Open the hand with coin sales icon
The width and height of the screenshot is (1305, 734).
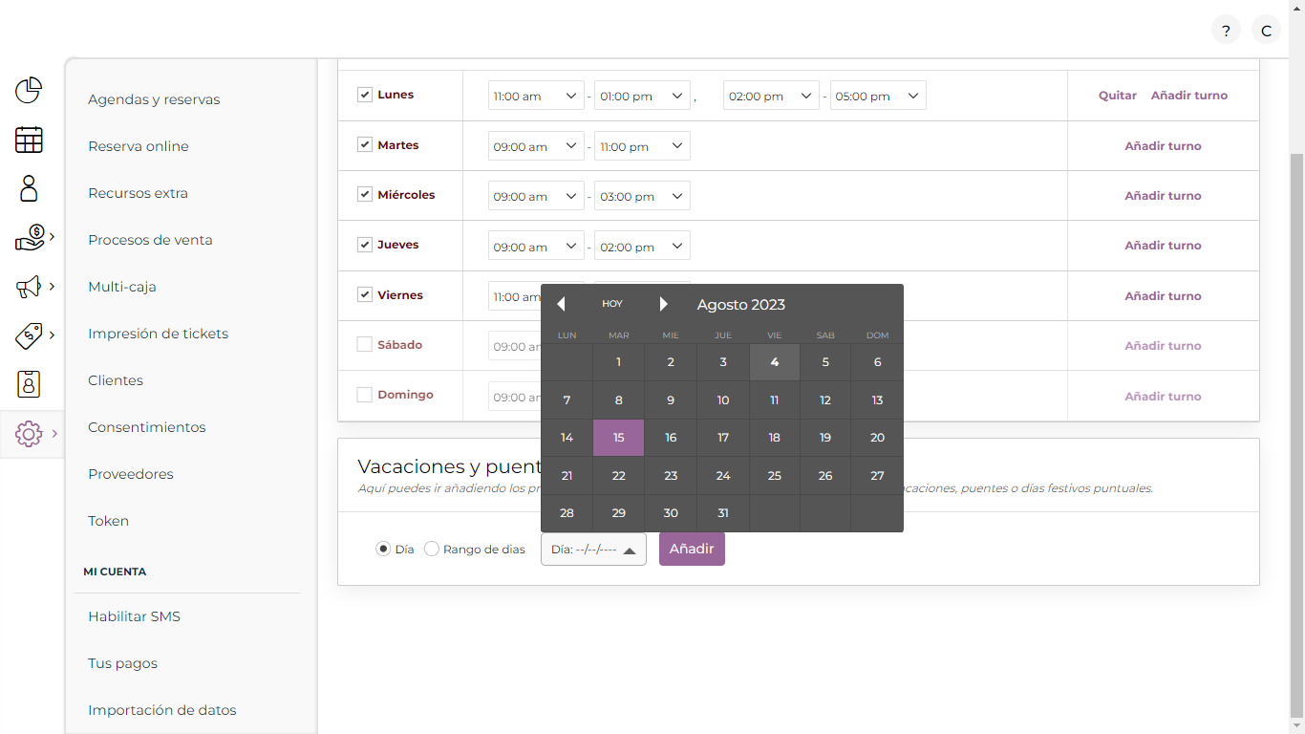coord(31,237)
